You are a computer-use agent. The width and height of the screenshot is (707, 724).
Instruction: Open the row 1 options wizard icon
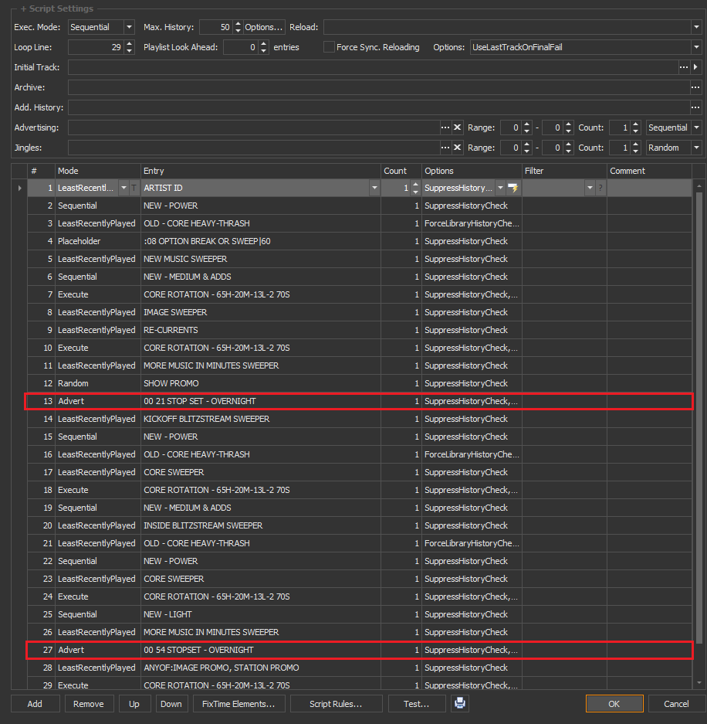click(512, 188)
